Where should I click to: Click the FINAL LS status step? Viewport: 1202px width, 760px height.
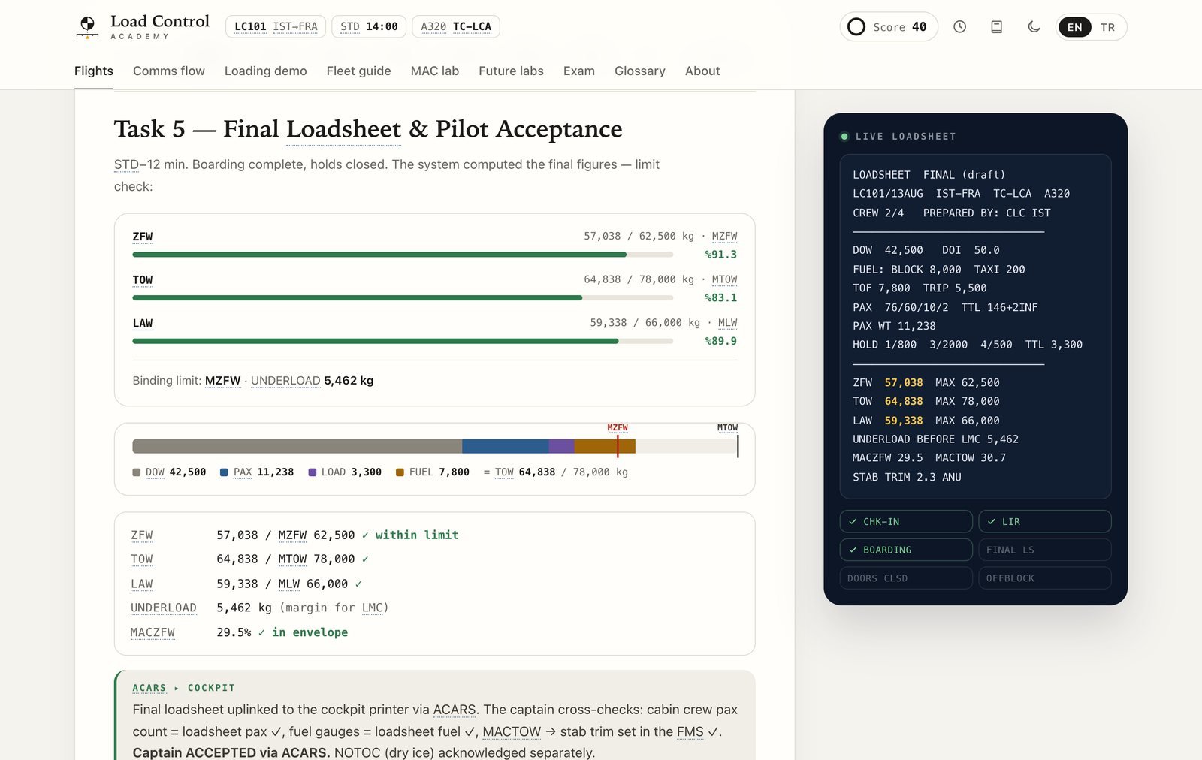point(1045,550)
